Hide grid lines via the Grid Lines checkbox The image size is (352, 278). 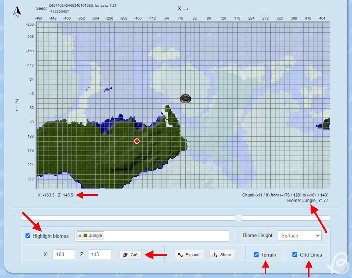[x=295, y=255]
